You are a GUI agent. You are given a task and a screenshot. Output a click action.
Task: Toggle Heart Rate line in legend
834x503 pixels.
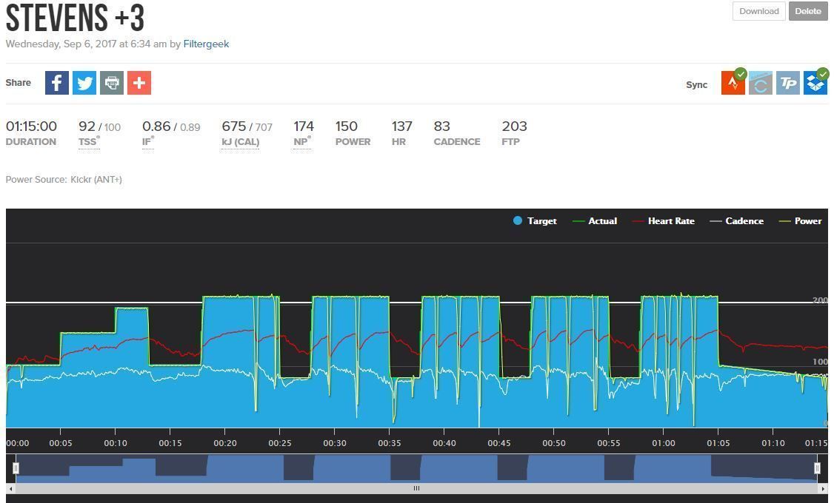tap(663, 220)
